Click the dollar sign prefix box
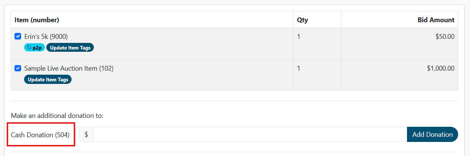Screen dimensions: 470x156 [x=86, y=135]
